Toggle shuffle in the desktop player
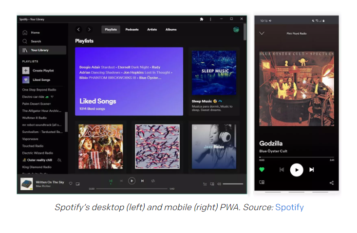Screen dimensions: 357x233 tap(111, 181)
